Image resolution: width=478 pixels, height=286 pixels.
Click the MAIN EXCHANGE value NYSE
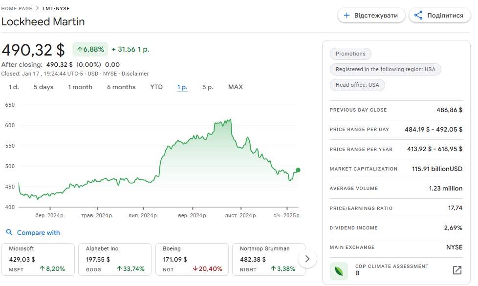[454, 248]
